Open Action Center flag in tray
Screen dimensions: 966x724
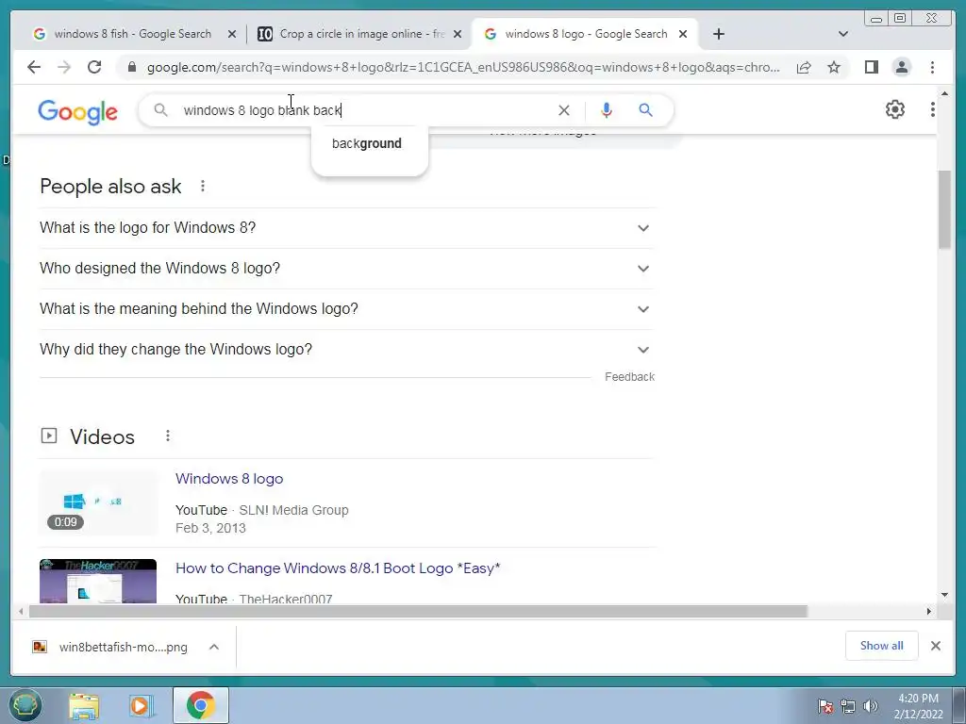pyautogui.click(x=825, y=706)
